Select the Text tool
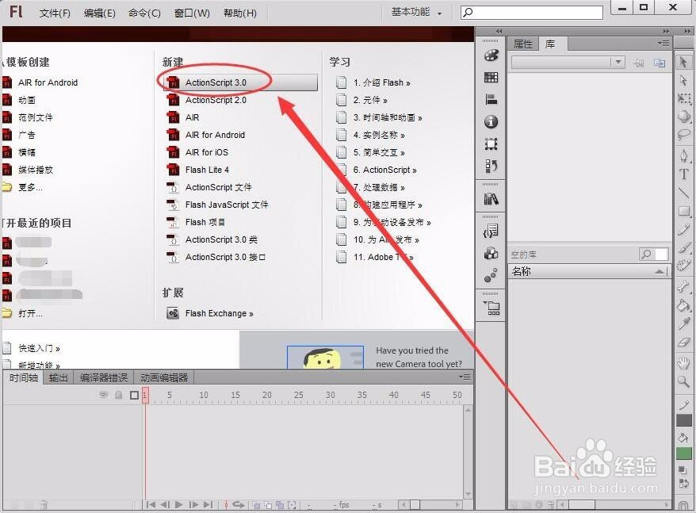This screenshot has height=513, width=696. [684, 173]
